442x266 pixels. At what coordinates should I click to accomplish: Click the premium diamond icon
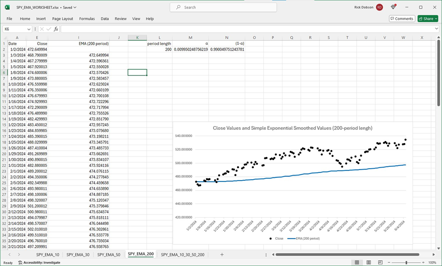coord(393,7)
